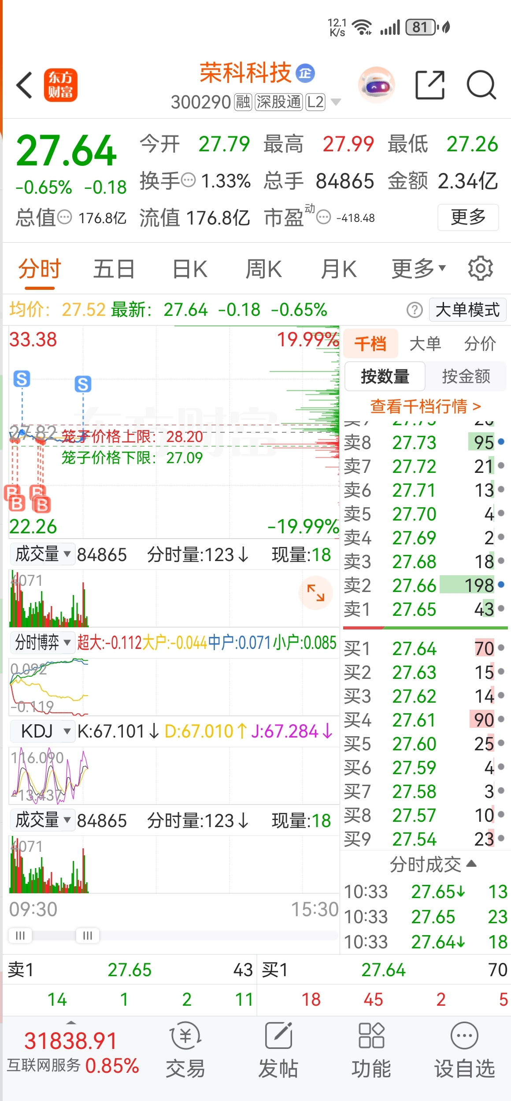Select 分价 tab
511x1101 pixels.
point(480,343)
